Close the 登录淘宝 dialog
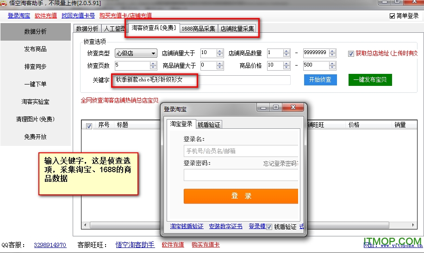Viewport: 424px width, 253px height. pos(293,108)
